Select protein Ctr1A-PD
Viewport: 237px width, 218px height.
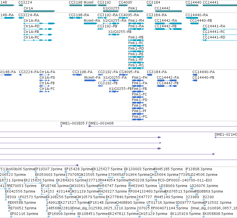click(45, 80)
